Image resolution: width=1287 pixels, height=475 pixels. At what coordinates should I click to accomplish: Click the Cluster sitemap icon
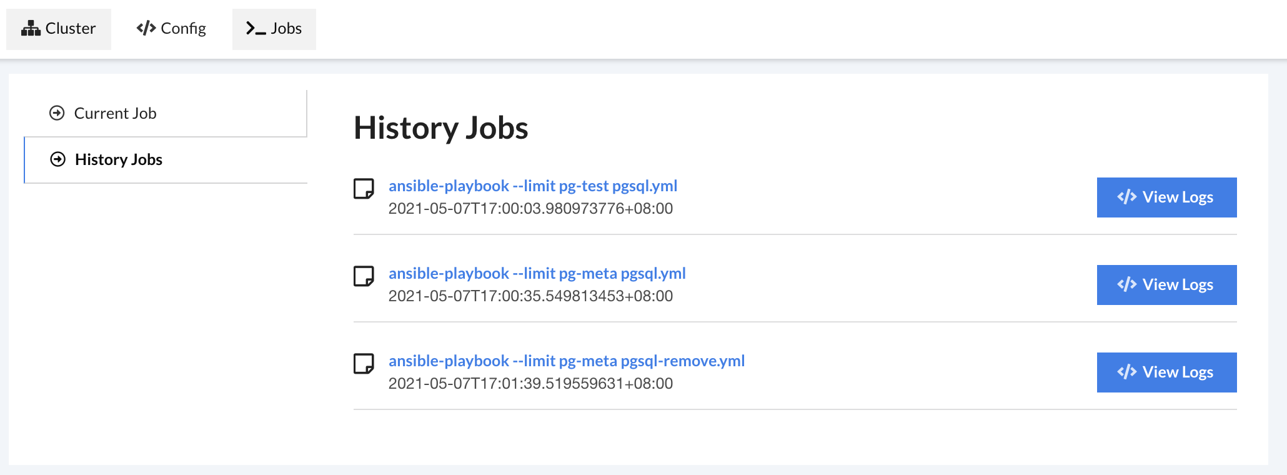coord(31,28)
